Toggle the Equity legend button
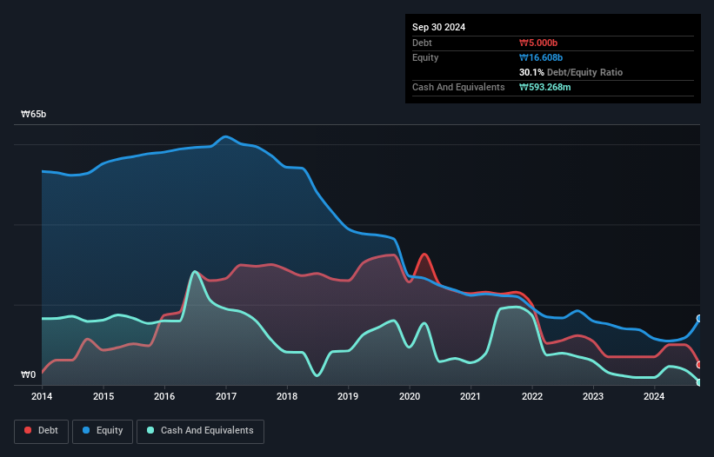This screenshot has height=457, width=714. (103, 431)
